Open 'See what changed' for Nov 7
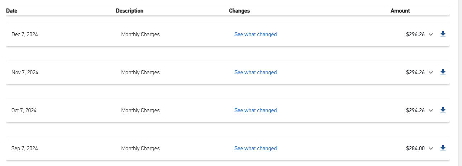 tap(256, 72)
